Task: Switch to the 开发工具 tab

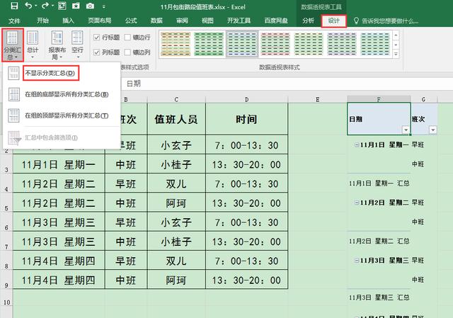Action: pyautogui.click(x=239, y=21)
